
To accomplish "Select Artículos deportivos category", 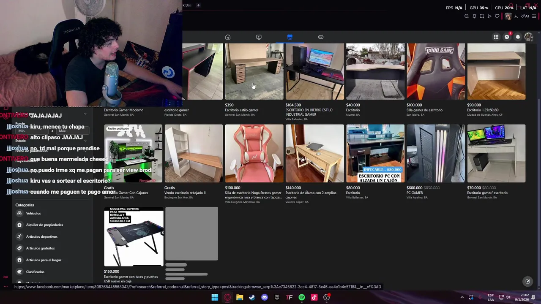I will pos(52,236).
